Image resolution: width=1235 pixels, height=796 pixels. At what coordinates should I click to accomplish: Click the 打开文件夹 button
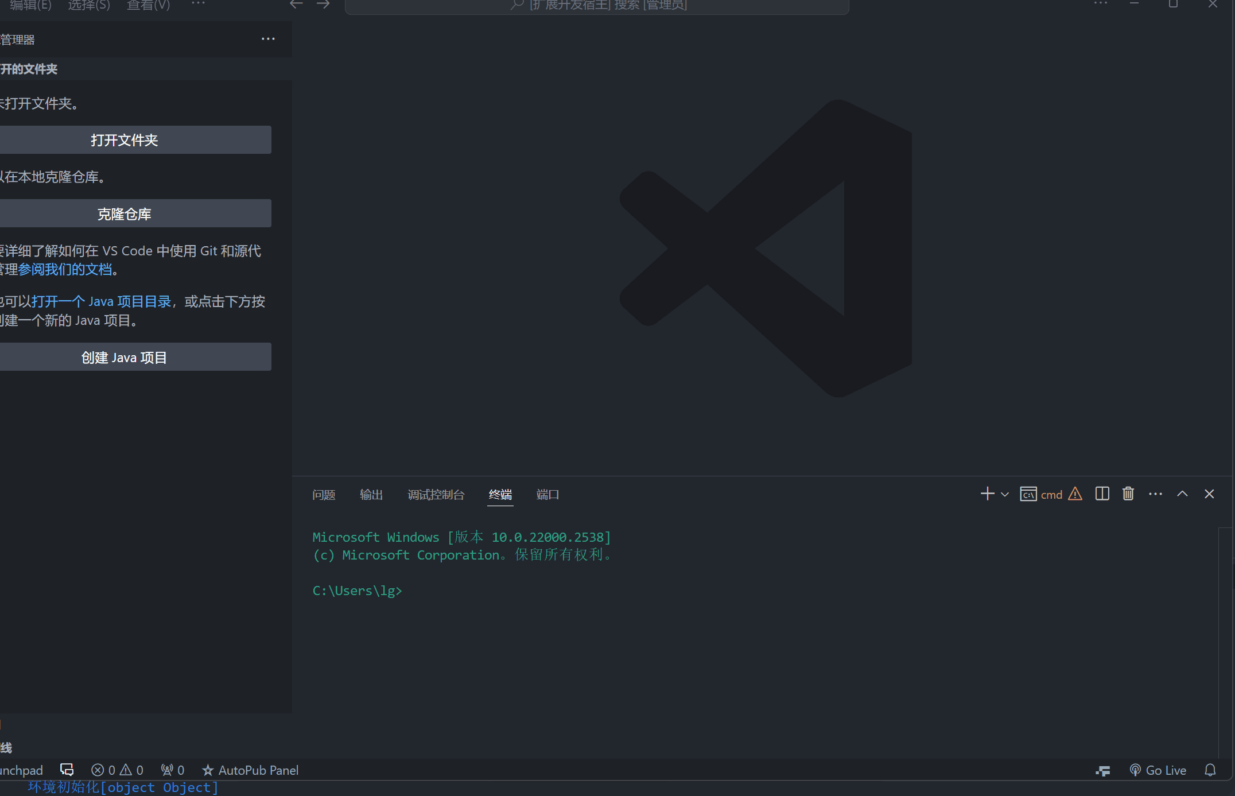click(x=124, y=140)
